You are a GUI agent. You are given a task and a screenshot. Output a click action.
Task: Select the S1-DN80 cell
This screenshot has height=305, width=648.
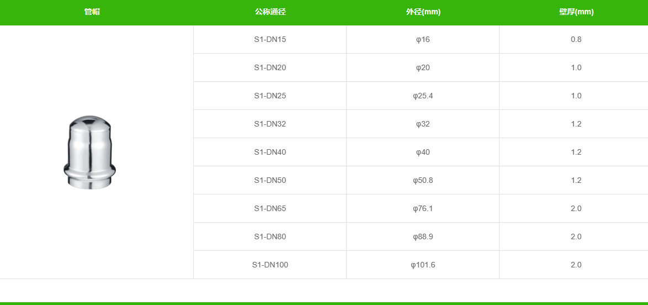pyautogui.click(x=270, y=236)
